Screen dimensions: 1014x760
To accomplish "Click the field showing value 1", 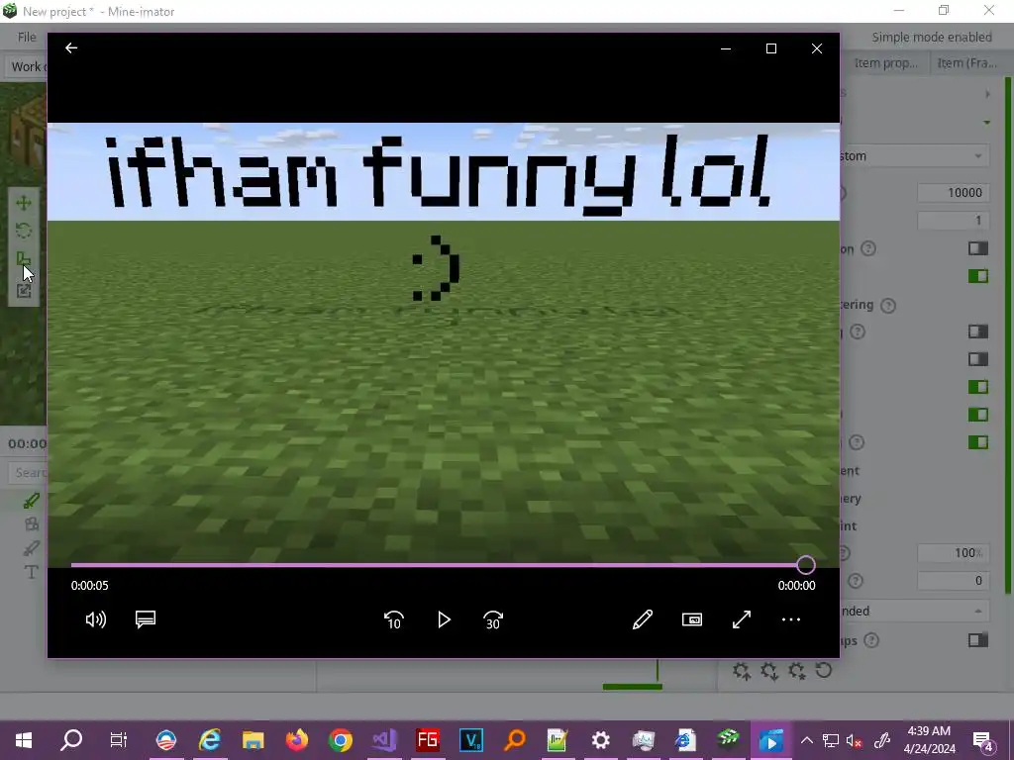I will tap(954, 221).
